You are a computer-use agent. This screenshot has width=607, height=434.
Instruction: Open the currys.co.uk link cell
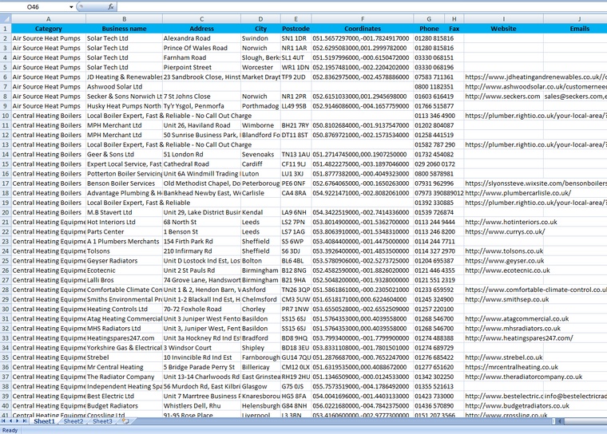coord(504,231)
